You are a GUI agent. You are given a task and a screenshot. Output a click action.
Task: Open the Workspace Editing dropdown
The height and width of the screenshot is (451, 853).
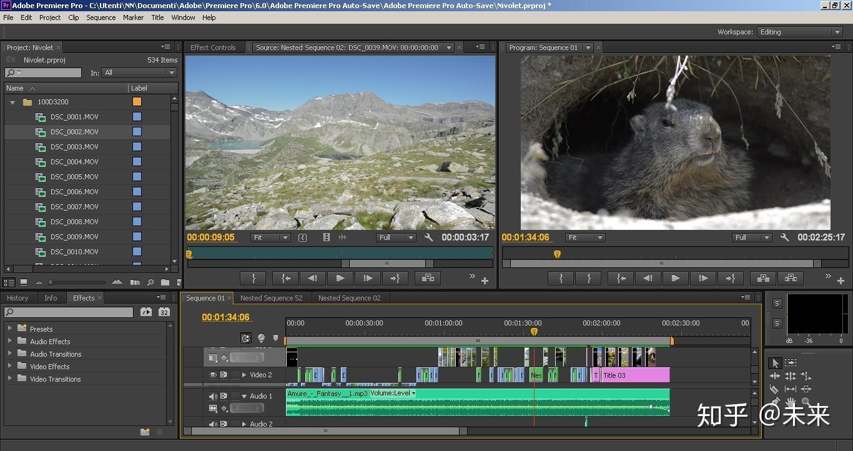pos(799,32)
